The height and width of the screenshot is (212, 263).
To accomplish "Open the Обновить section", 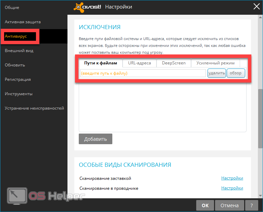I will point(15,65).
